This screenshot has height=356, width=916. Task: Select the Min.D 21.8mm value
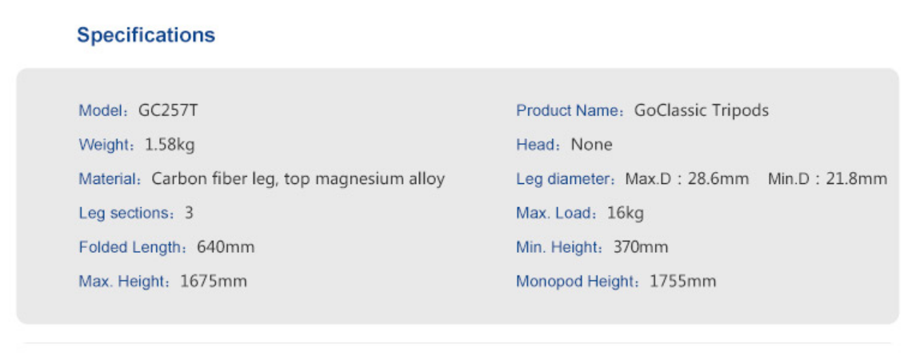click(x=827, y=179)
